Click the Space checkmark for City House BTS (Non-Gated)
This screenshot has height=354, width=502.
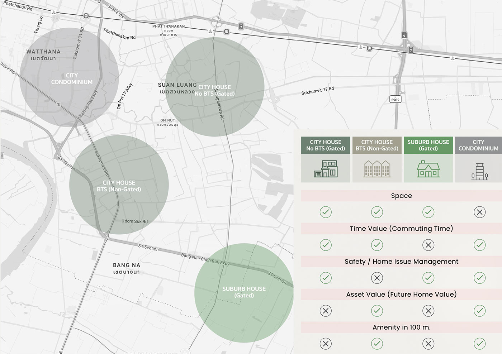(x=377, y=212)
